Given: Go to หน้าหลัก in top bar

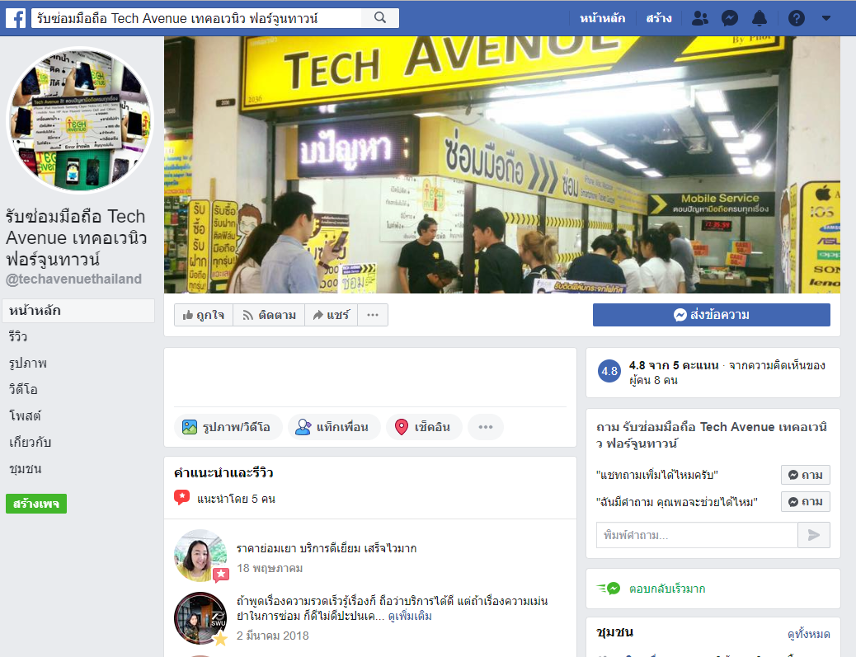Looking at the screenshot, I should pos(602,19).
